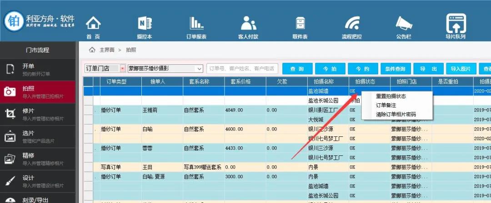Click the 套系价格 column header

click(x=245, y=82)
